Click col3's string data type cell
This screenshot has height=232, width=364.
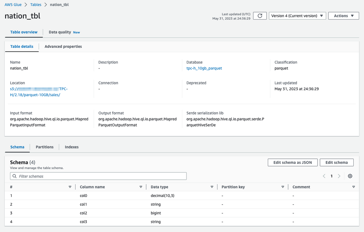click(156, 222)
